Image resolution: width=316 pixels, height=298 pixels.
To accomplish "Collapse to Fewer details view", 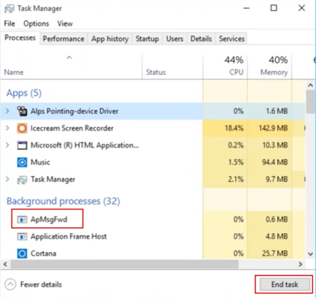I will 33,285.
